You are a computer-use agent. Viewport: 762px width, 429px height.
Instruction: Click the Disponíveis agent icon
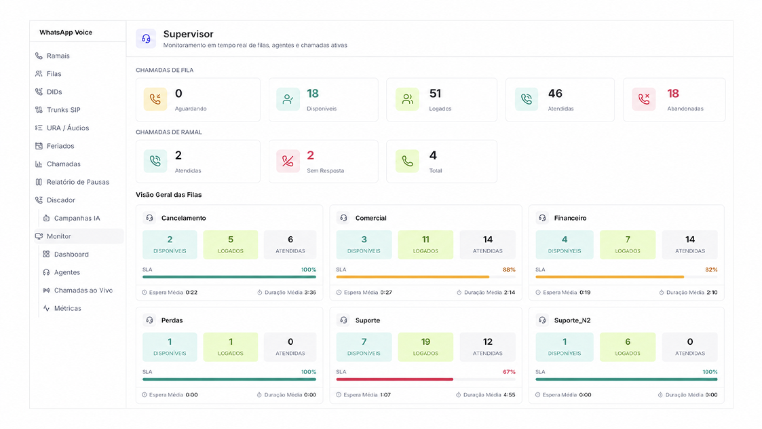click(288, 99)
